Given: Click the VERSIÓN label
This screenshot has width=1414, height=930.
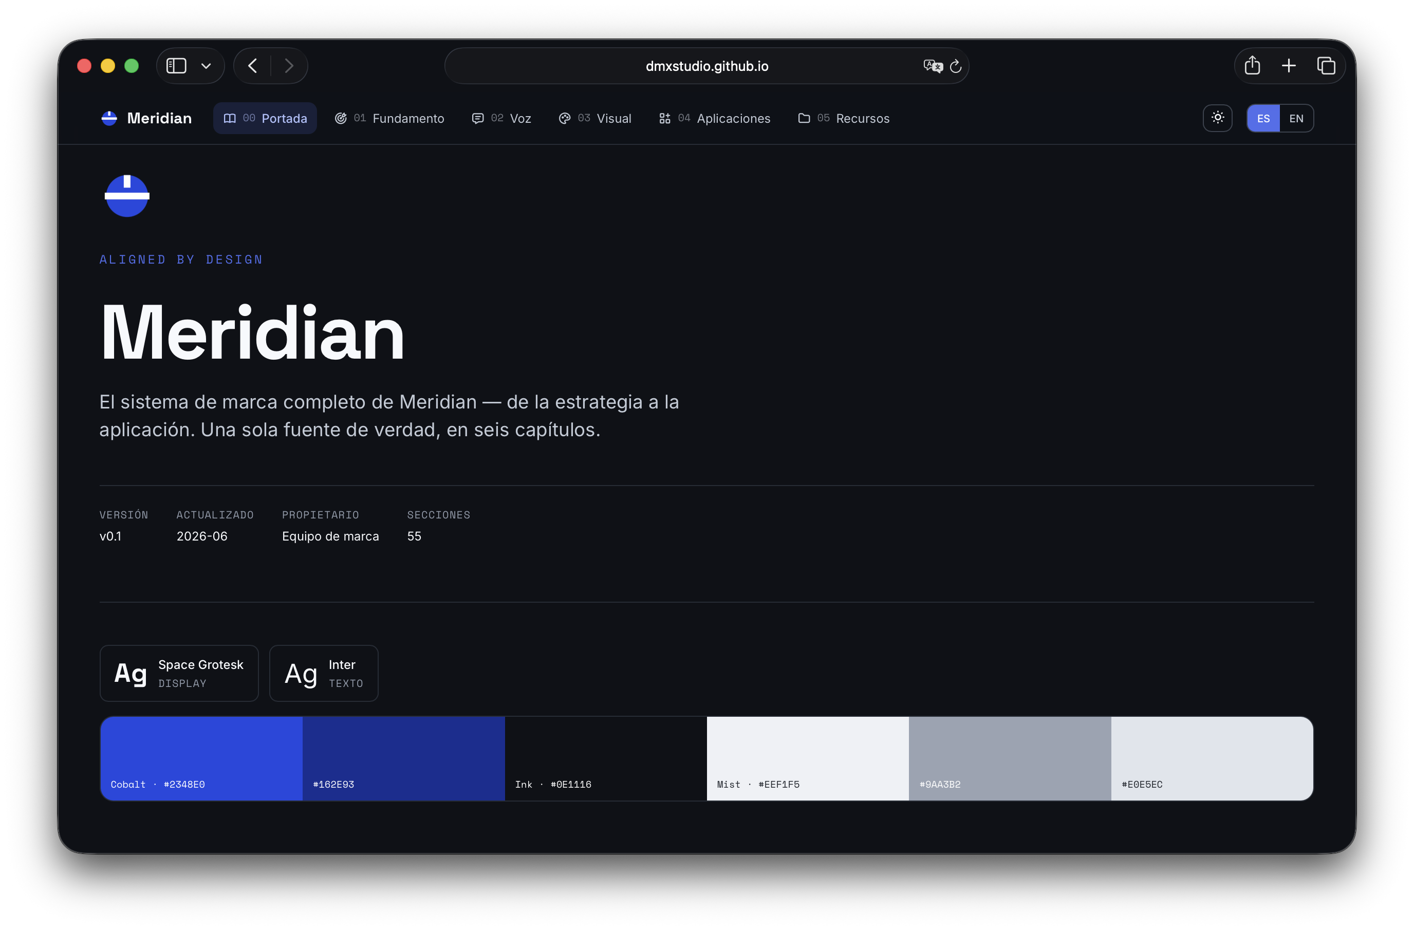Looking at the screenshot, I should (x=124, y=515).
